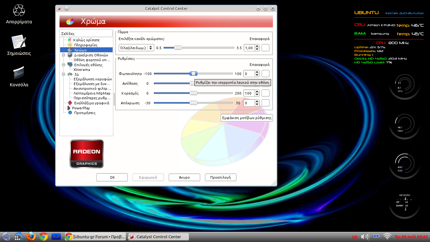Open the Wi-Fi network tray icon
The image size is (430, 242).
click(387, 236)
